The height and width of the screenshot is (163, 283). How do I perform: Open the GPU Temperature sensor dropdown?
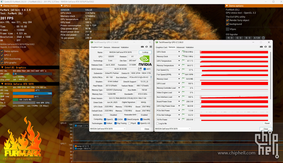179,61
